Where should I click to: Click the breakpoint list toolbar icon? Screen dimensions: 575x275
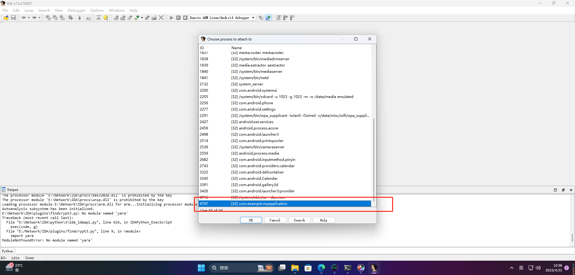pos(261,18)
